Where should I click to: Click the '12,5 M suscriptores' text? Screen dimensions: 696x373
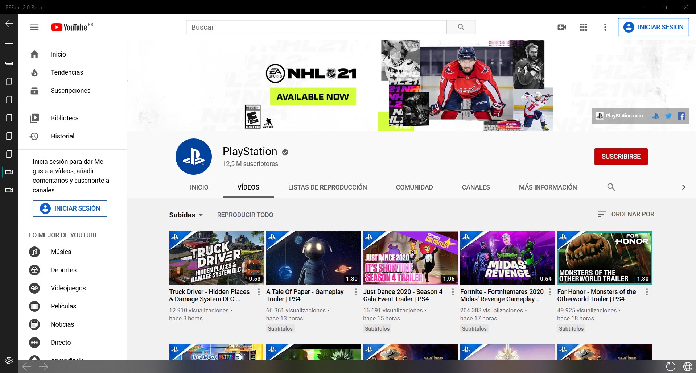click(x=250, y=164)
